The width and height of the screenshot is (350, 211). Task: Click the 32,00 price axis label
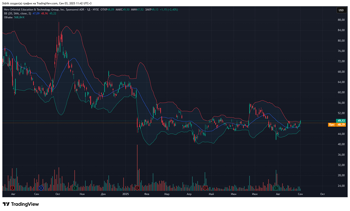point(341,165)
